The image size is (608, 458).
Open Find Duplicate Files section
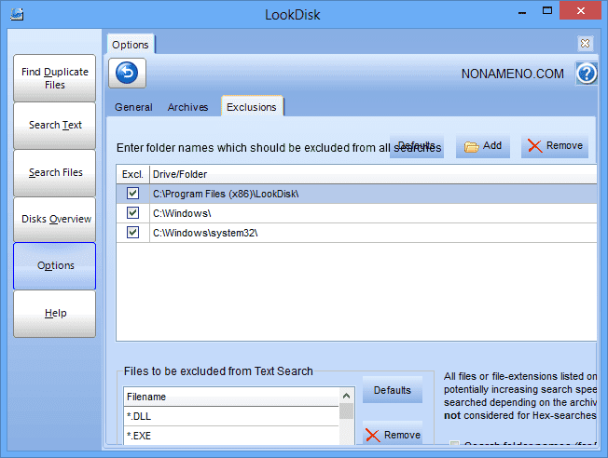pyautogui.click(x=55, y=78)
